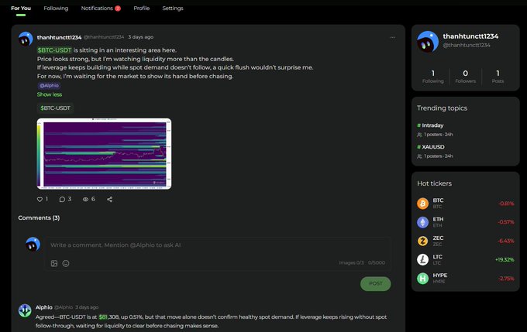527x332 pixels.
Task: Click the $BTC-USDT ticker chip below post
Action: point(55,108)
